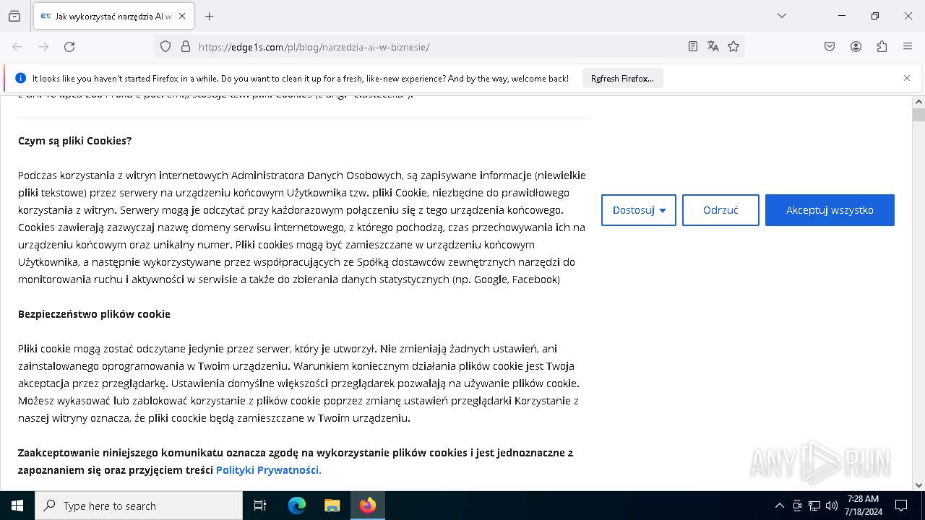Save page to Pocket
The image size is (925, 520).
coord(830,46)
